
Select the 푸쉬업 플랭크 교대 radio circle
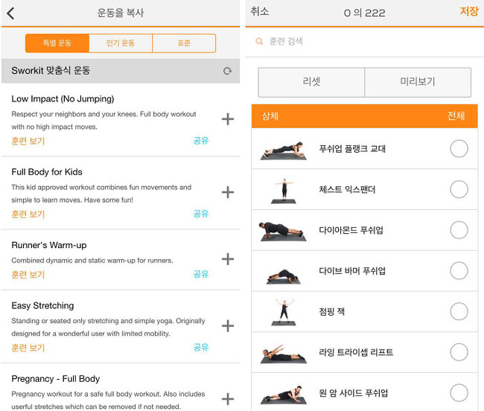pyautogui.click(x=459, y=149)
